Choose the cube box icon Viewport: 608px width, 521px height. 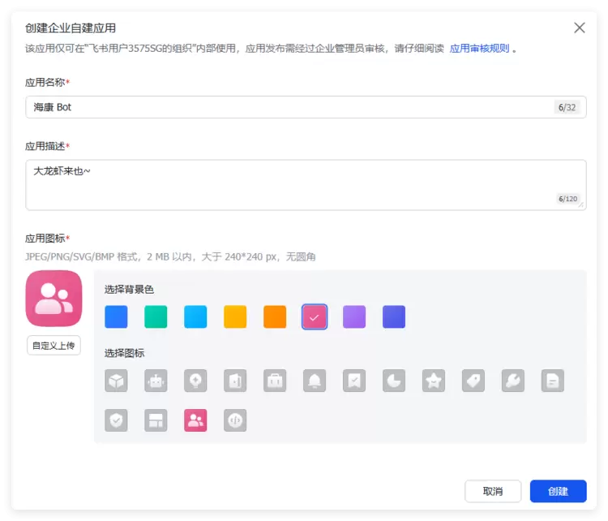[116, 381]
